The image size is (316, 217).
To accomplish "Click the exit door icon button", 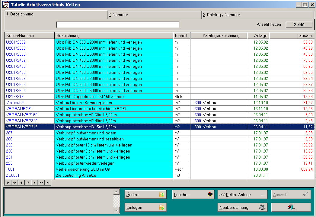I will (291, 207).
